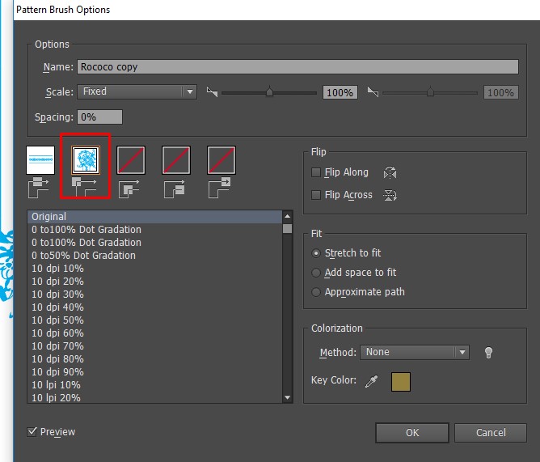540x462 pixels.
Task: Select Original in pattern list
Action: pos(154,217)
